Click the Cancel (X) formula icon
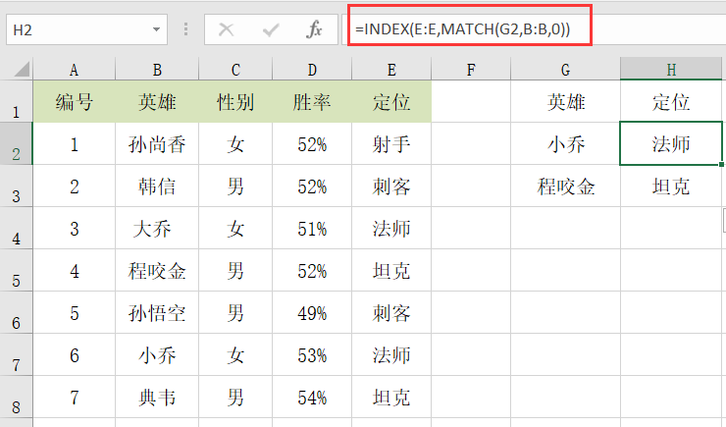This screenshot has height=427, width=726. tap(226, 29)
